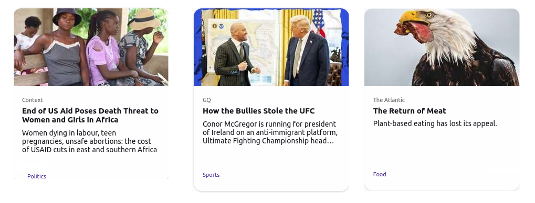
Task: Open the bald eagle article image
Action: pos(442,47)
